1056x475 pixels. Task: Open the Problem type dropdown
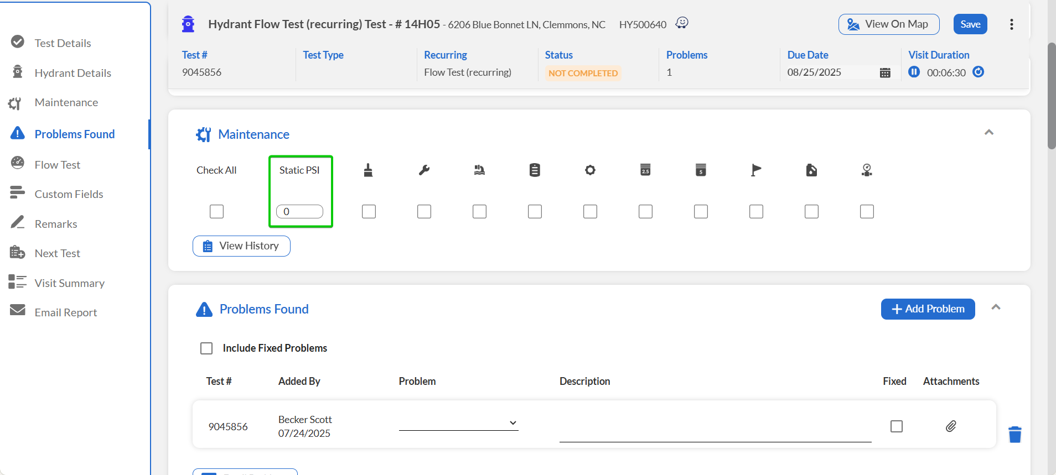pyautogui.click(x=458, y=423)
